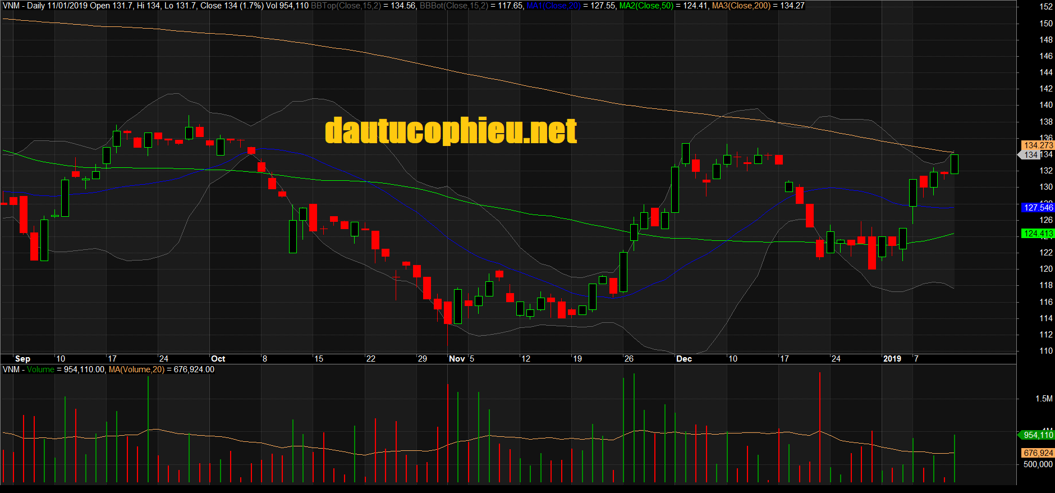
Task: Click the 26 date label before Dec
Action: (x=629, y=359)
